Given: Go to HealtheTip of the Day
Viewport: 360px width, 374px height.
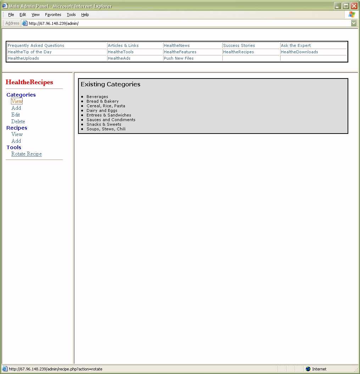Looking at the screenshot, I should pyautogui.click(x=30, y=52).
